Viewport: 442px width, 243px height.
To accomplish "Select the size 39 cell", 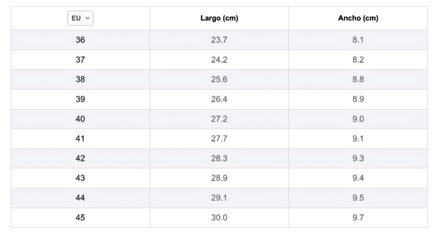I will [80, 99].
